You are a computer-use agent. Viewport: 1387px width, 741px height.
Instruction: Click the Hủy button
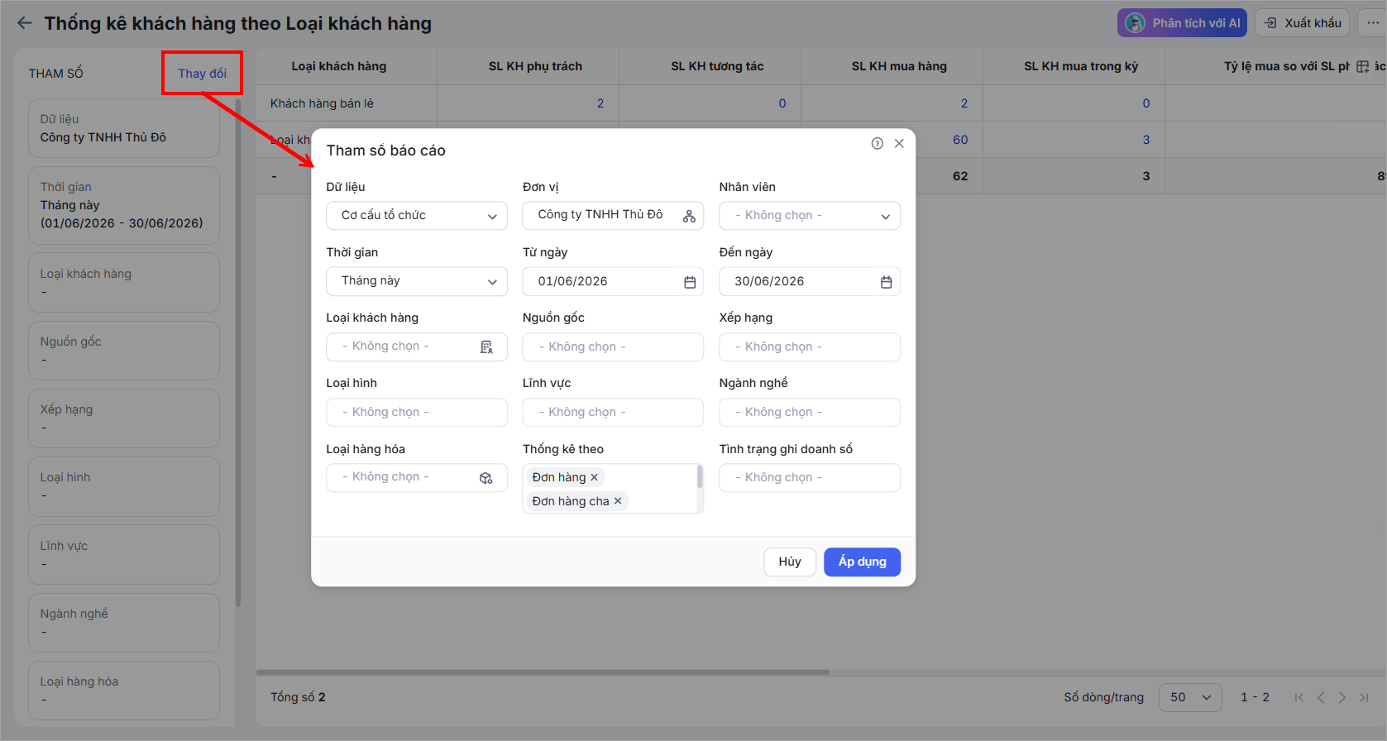coord(790,562)
